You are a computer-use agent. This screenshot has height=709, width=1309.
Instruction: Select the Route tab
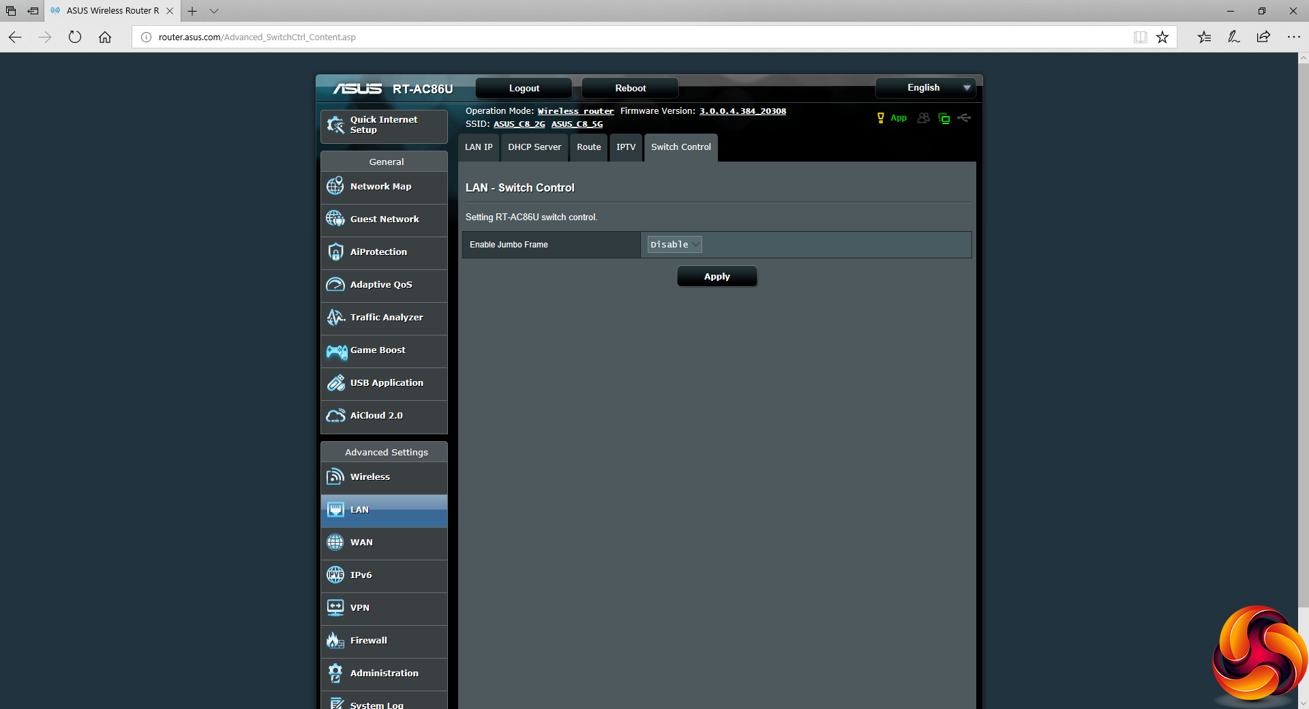pos(588,147)
